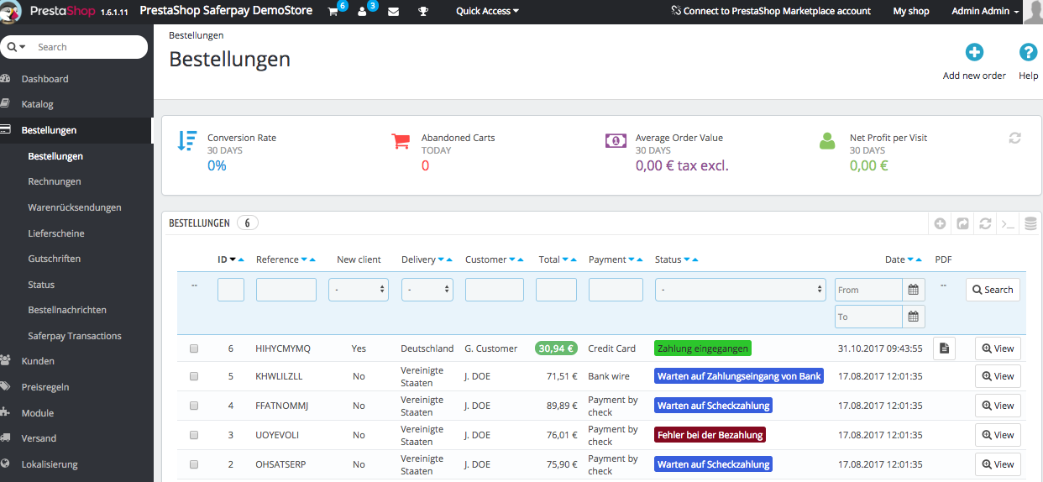
Task: View order HIHYCMYMQ details
Action: point(997,348)
